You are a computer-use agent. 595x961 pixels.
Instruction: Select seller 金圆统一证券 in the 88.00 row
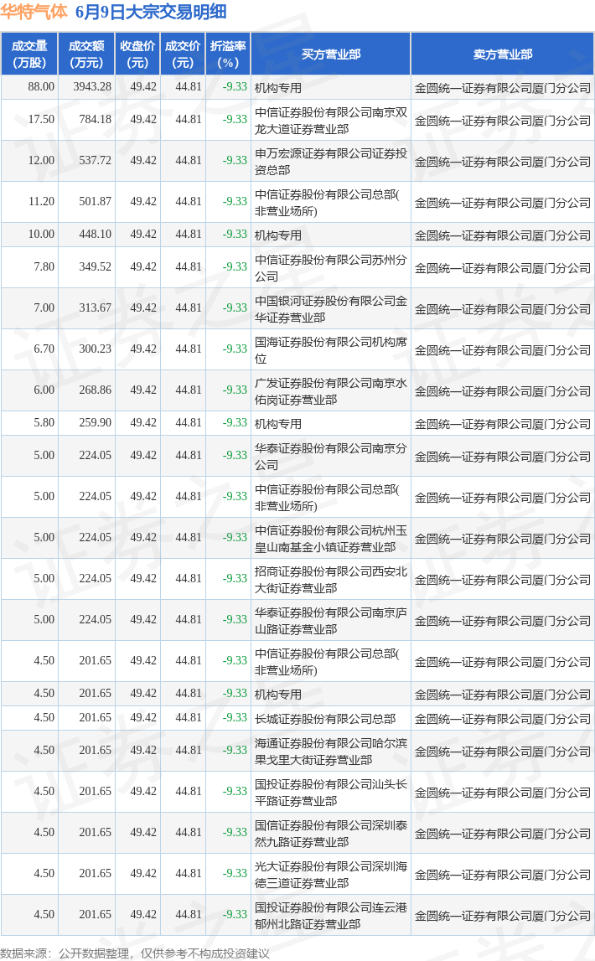pyautogui.click(x=503, y=88)
